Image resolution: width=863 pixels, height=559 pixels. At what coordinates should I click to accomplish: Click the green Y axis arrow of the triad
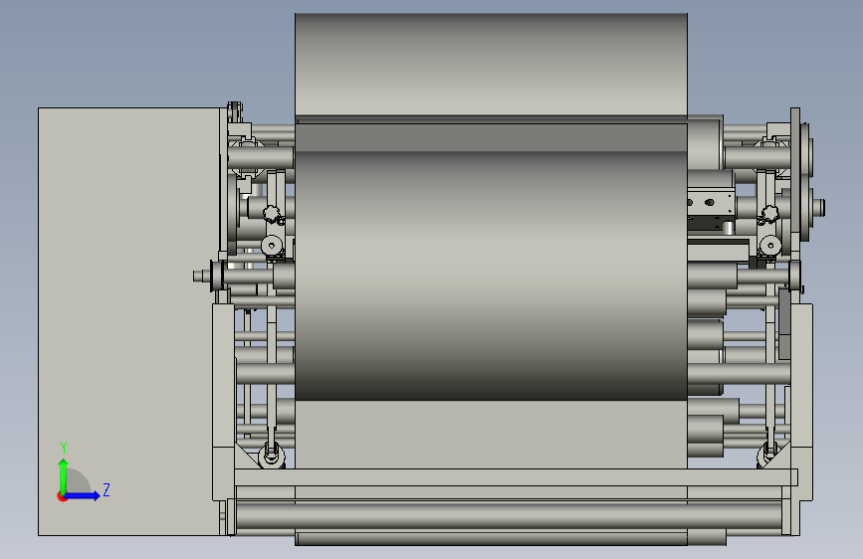click(x=64, y=475)
